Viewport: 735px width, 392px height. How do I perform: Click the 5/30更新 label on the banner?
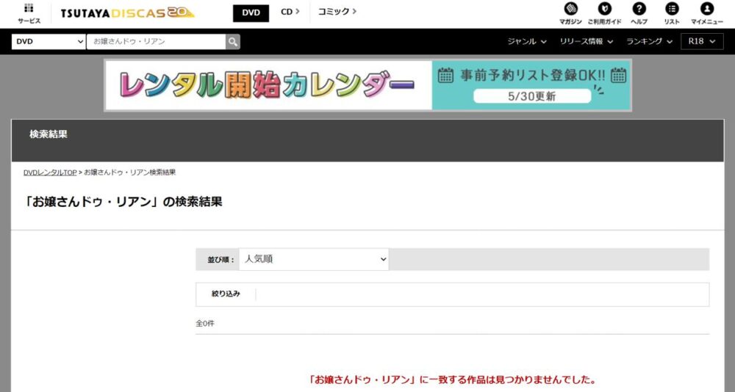(x=532, y=96)
